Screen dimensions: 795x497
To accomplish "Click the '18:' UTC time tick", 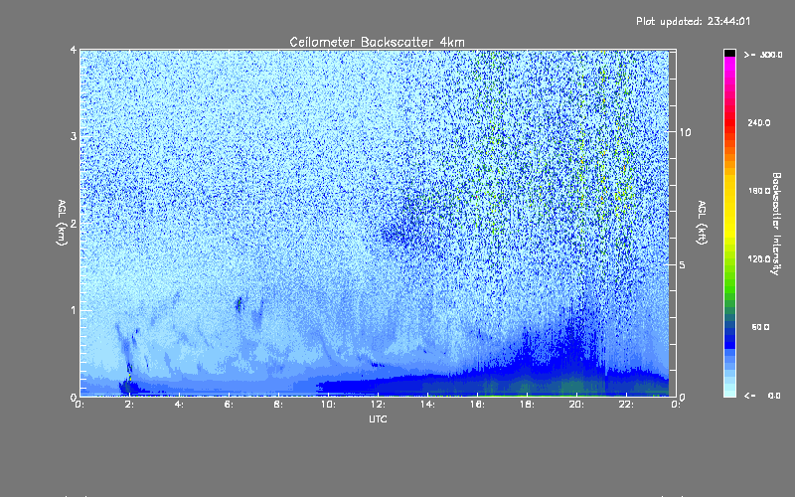I will [528, 405].
